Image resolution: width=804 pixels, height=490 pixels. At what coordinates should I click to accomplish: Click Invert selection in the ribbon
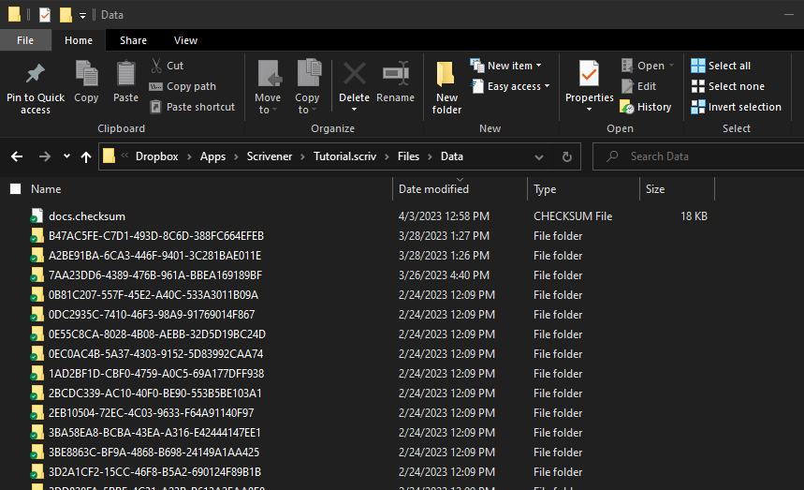[x=736, y=107]
